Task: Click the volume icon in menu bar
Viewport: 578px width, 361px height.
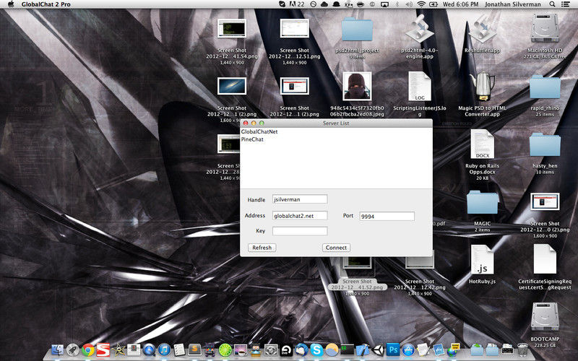Action: (408, 4)
